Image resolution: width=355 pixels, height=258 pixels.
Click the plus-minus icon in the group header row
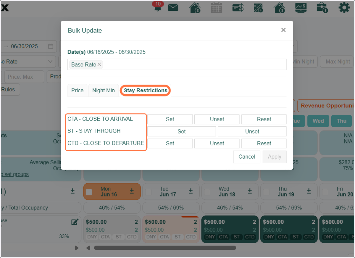click(x=72, y=191)
